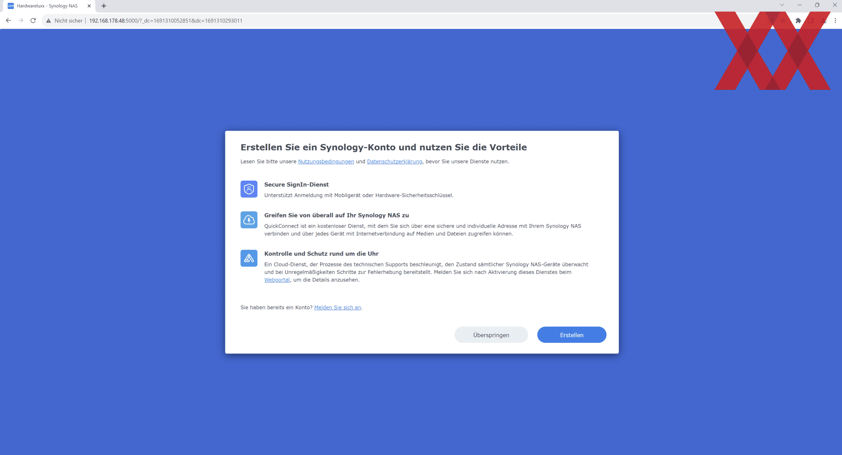
Task: Click the Secure SignIn shield icon
Action: (x=249, y=189)
